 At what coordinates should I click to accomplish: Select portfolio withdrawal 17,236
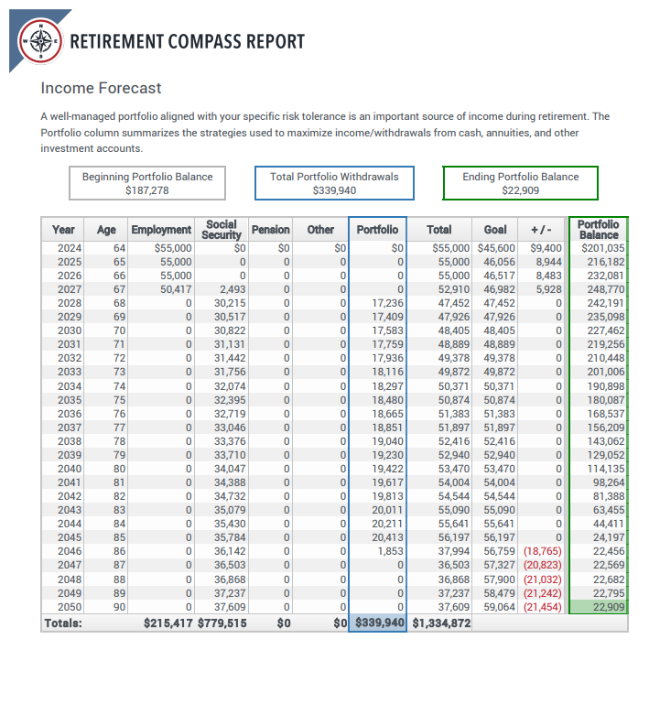[388, 303]
